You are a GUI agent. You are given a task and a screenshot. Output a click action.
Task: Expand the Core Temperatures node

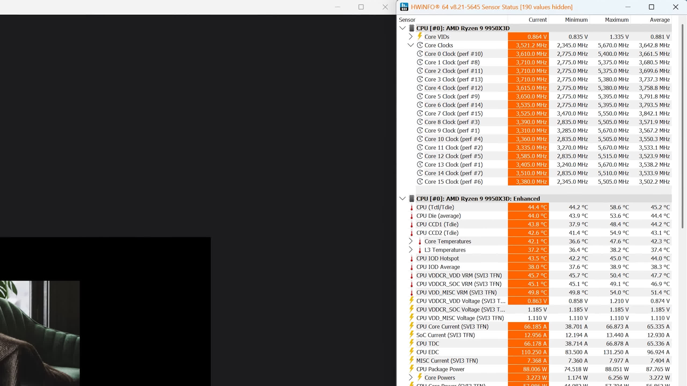pos(411,241)
